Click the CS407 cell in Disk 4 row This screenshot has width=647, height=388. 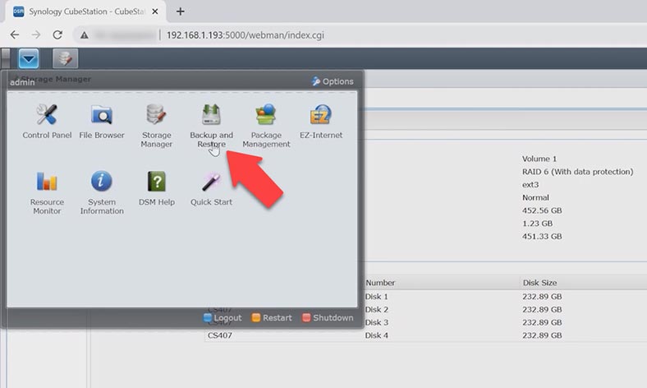[x=219, y=335]
